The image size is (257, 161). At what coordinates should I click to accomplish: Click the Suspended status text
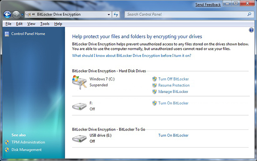point(98,85)
